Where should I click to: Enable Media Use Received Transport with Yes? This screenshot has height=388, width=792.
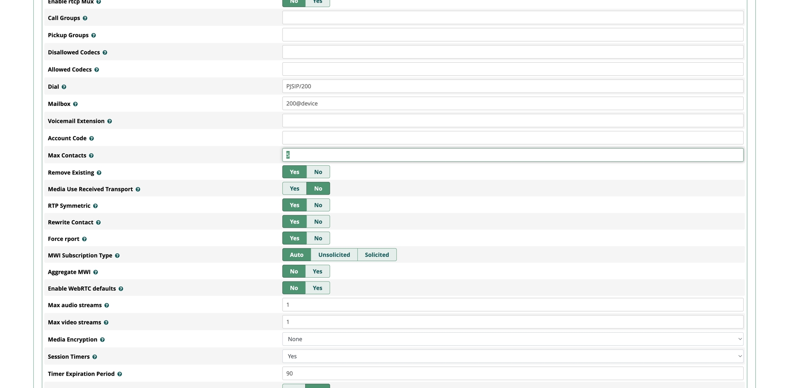point(294,188)
